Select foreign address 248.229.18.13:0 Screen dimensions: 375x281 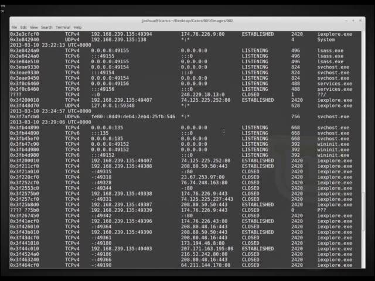pyautogui.click(x=203, y=95)
